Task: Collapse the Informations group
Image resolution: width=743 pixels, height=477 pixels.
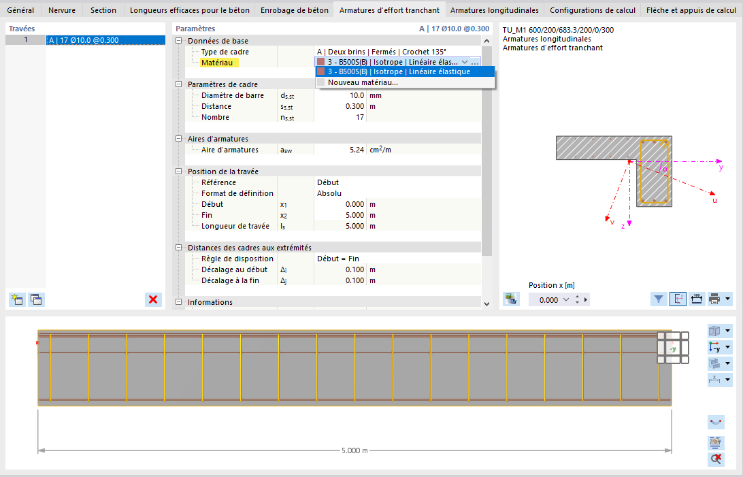Action: coord(179,302)
